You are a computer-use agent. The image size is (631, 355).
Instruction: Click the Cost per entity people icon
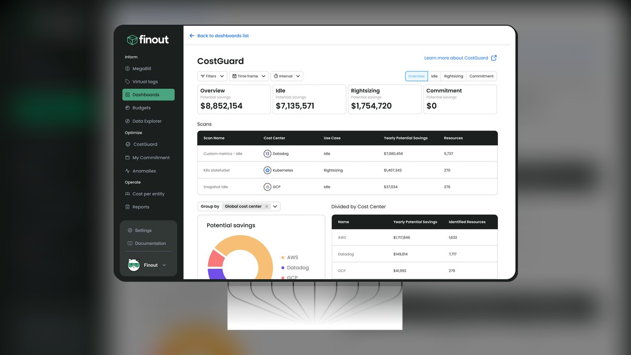(127, 194)
